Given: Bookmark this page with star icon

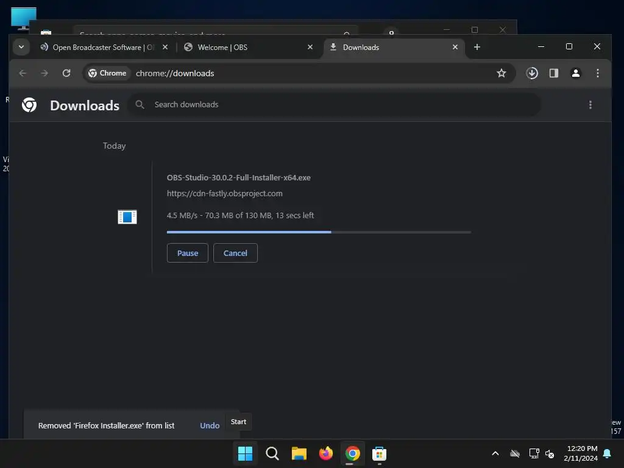Looking at the screenshot, I should [x=502, y=73].
